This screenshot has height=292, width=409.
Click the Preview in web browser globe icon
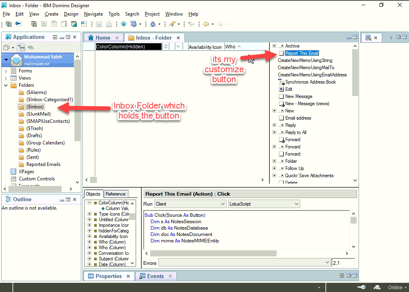point(134,24)
